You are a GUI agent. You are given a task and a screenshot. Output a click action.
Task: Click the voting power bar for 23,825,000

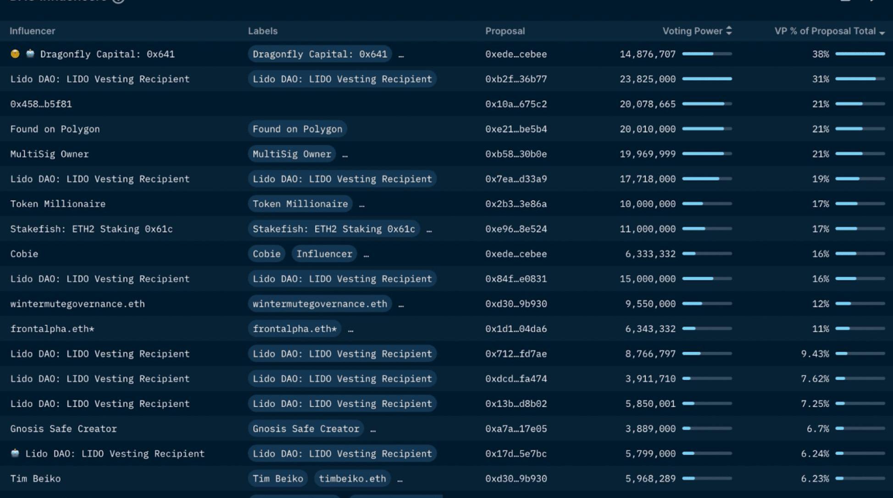707,79
